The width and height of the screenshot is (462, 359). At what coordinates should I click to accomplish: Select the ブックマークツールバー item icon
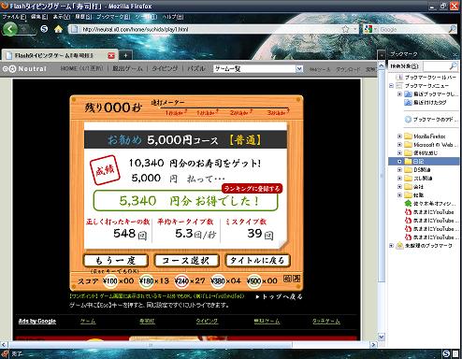(x=399, y=77)
